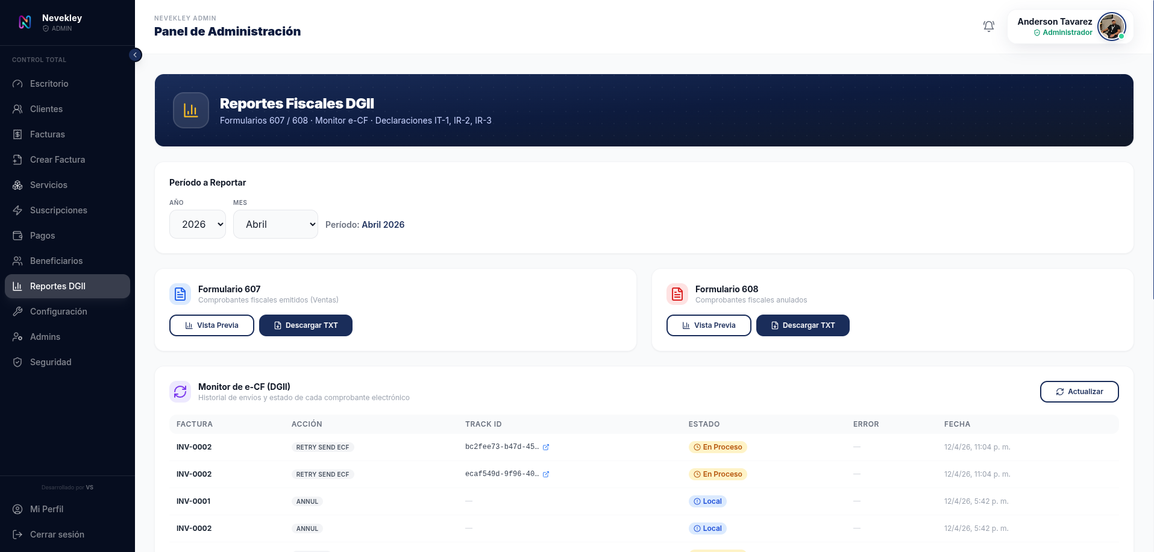Click the Nevekley logo icon
Viewport: 1154px width, 552px height.
pos(25,22)
